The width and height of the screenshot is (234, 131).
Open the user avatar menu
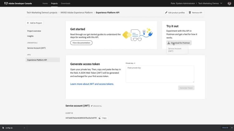(229, 3)
